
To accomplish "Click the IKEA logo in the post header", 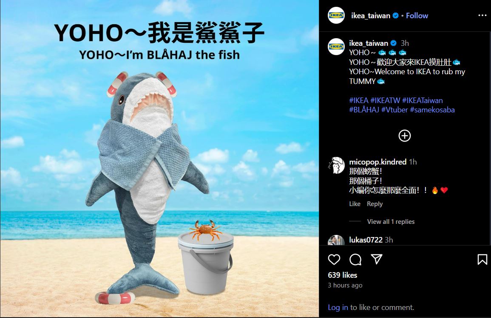I will pos(336,15).
